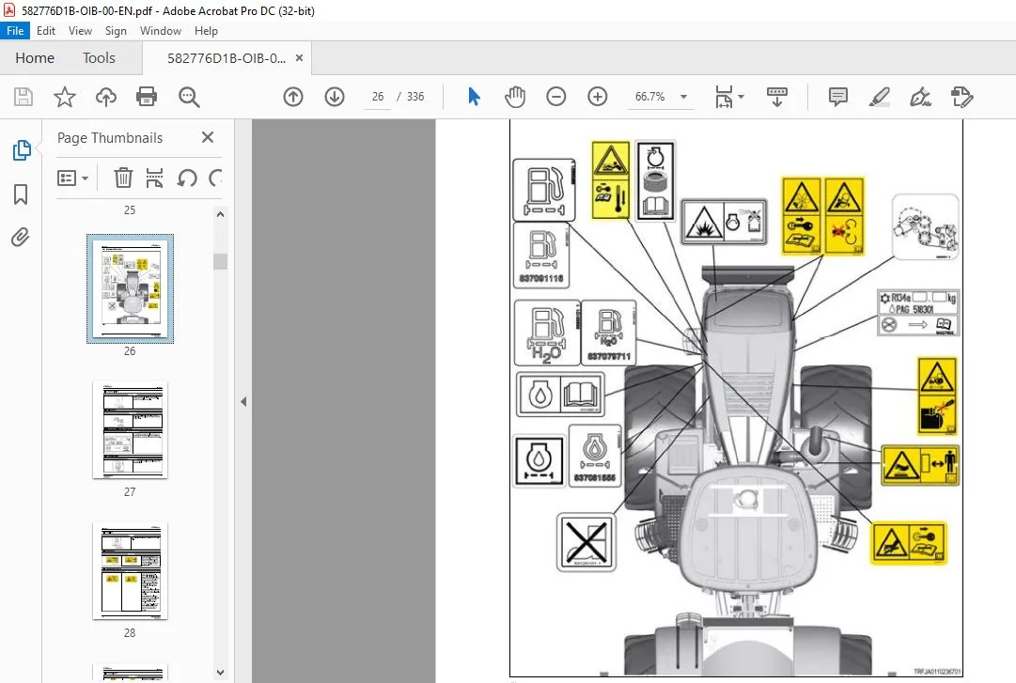Expand fit page tool dropdown arrow
Image resolution: width=1016 pixels, height=683 pixels.
pos(742,97)
